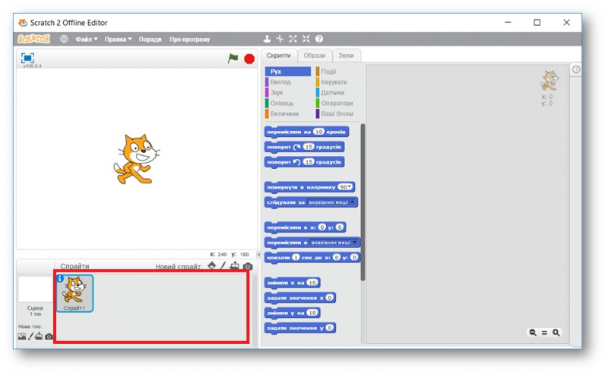The width and height of the screenshot is (608, 375).
Task: Open direction dropdown in повернути в напрямку
Action: coord(345,187)
